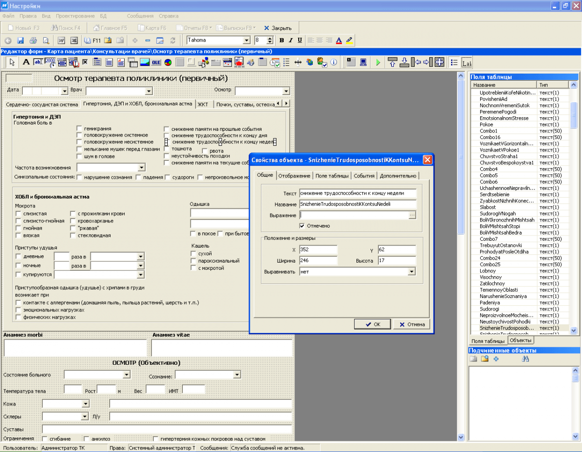Check the 'слизистая' sputum checkbox

click(x=18, y=214)
